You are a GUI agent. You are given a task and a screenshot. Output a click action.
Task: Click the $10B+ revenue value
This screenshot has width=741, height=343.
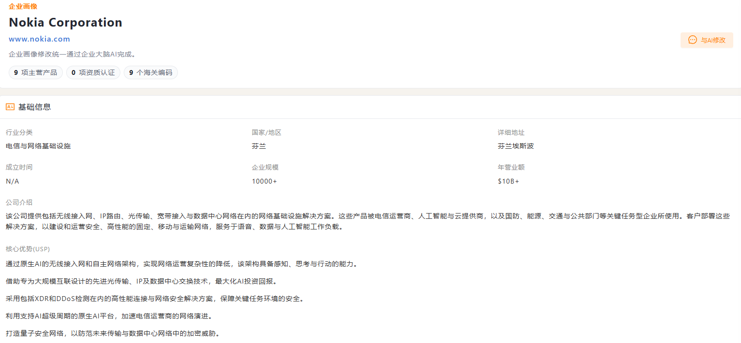509,181
